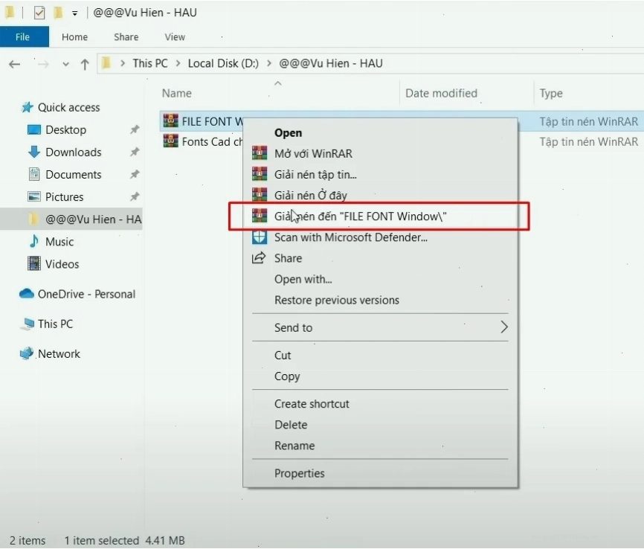Image resolution: width=644 pixels, height=549 pixels.
Task: Click the WinRAR icon beside Mở với WinRAR
Action: (259, 153)
